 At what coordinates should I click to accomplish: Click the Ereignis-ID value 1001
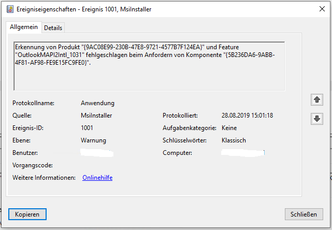[x=88, y=128]
